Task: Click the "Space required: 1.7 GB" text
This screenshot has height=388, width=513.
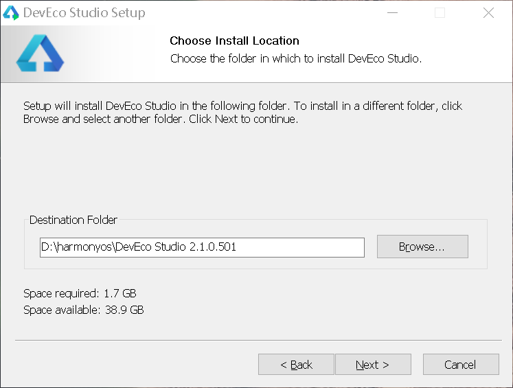Action: (x=80, y=294)
